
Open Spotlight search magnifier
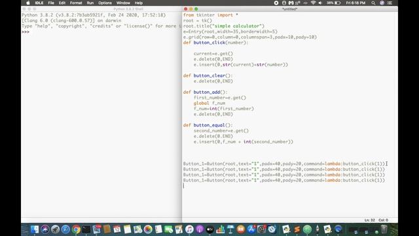tap(373, 3)
